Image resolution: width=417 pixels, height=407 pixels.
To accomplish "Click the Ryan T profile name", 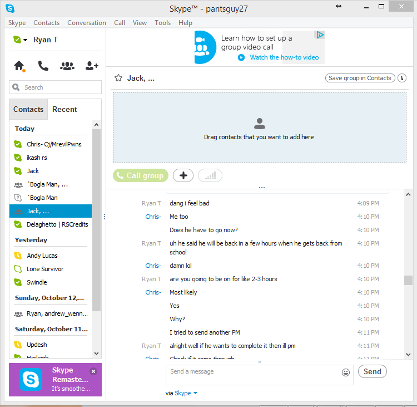I will [46, 40].
